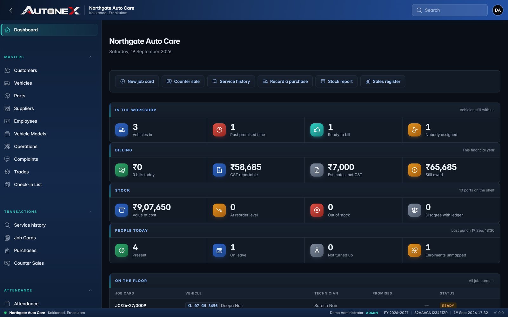Click the Enrolments unmapped link icon
The width and height of the screenshot is (508, 317).
click(414, 250)
